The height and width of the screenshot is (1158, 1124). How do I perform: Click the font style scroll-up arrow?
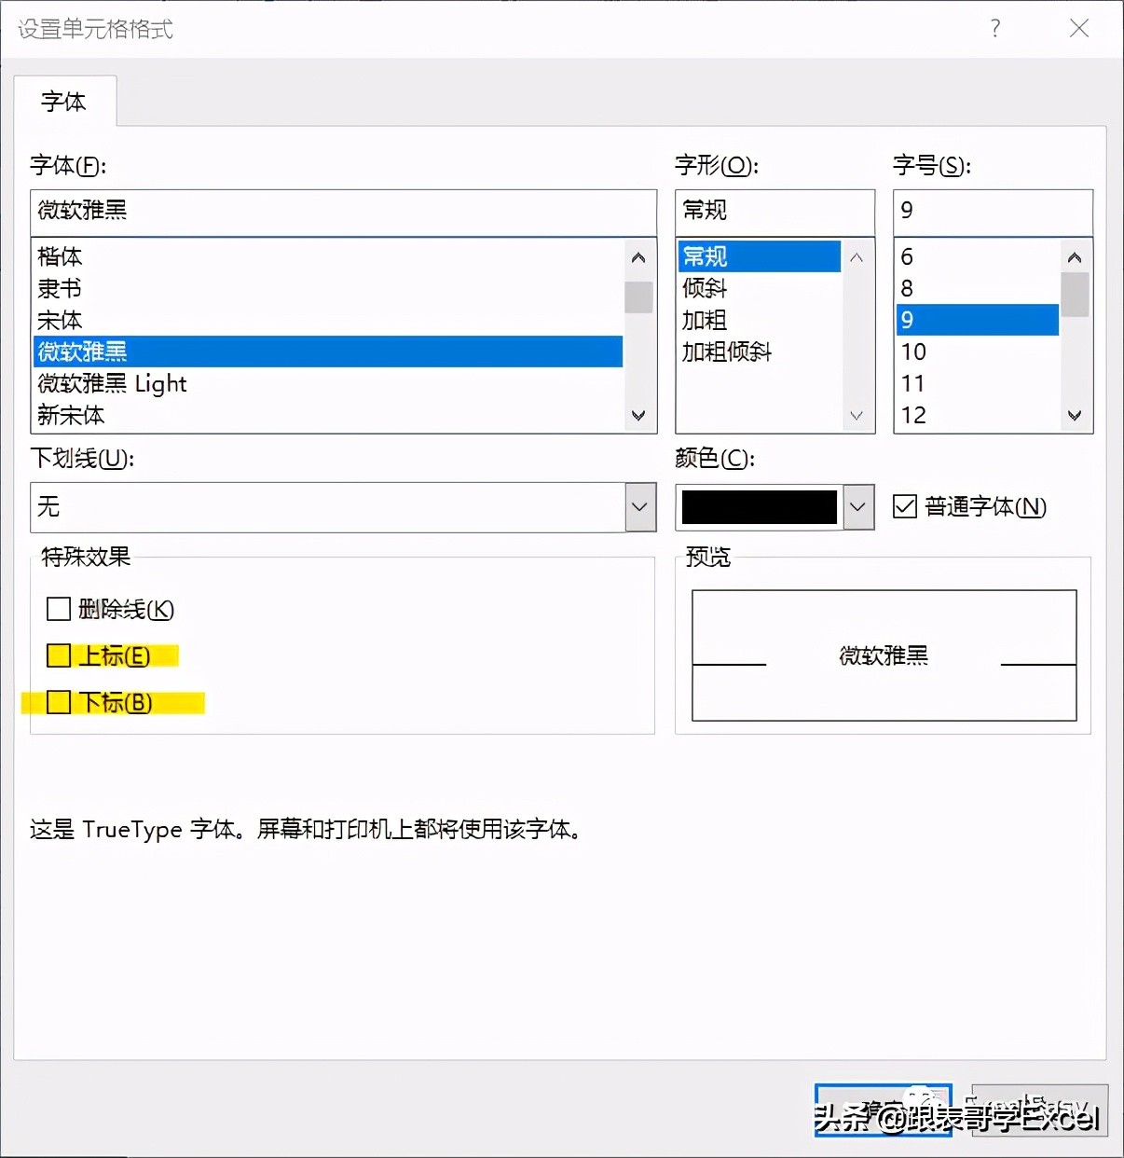coord(856,257)
